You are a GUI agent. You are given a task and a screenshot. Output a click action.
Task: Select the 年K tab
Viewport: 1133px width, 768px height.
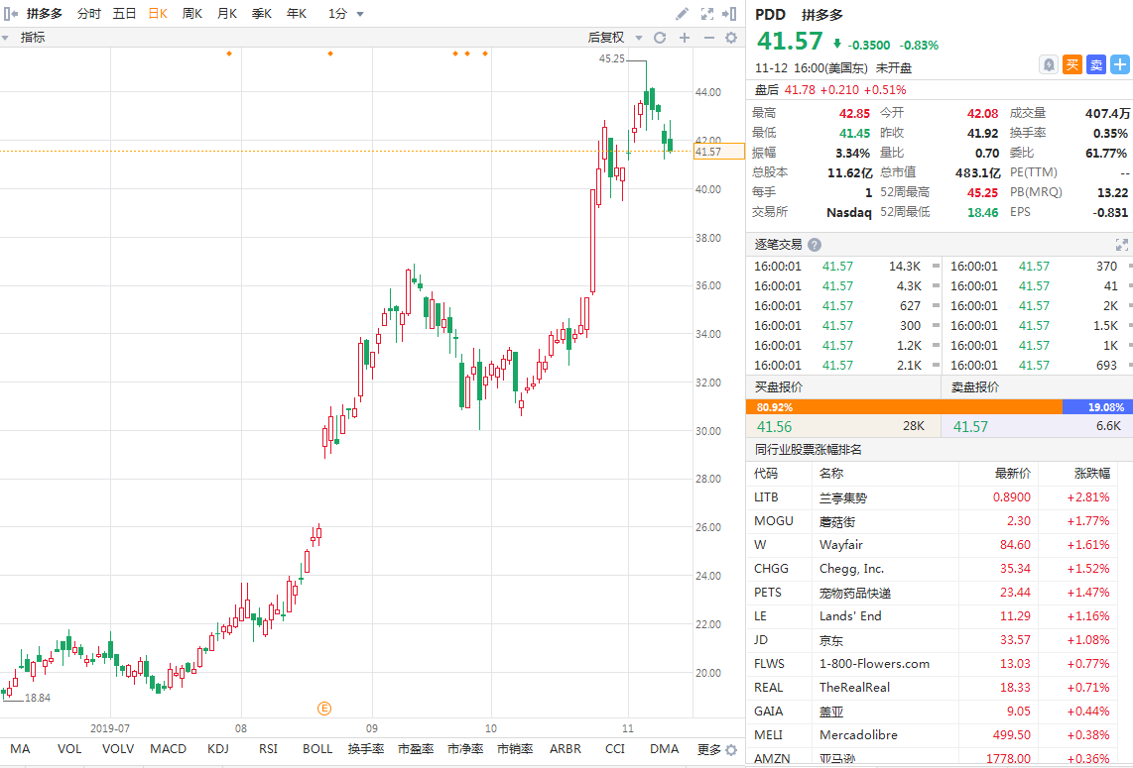pyautogui.click(x=297, y=14)
